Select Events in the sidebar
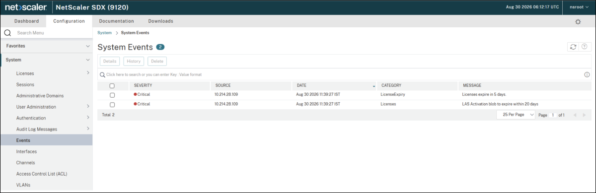The width and height of the screenshot is (596, 193). (46, 140)
